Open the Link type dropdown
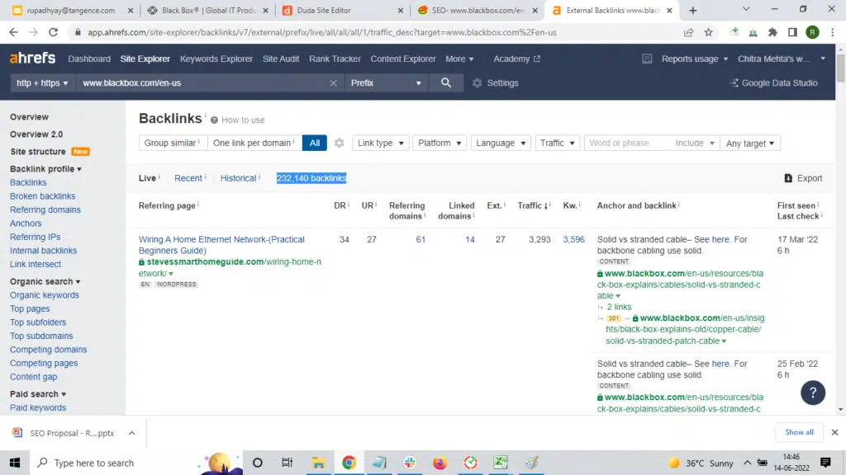846x475 pixels. pyautogui.click(x=380, y=143)
